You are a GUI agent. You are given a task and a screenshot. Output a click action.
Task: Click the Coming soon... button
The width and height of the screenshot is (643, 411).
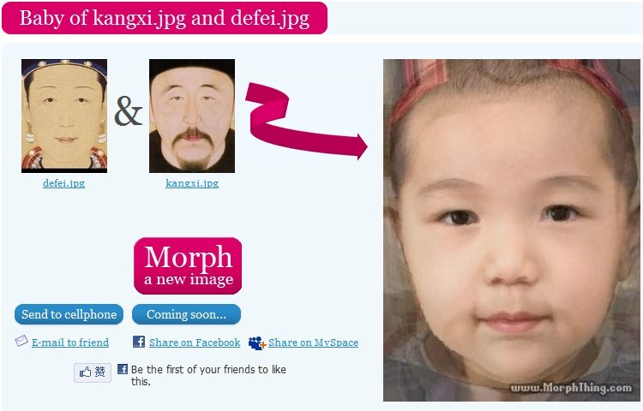(186, 314)
